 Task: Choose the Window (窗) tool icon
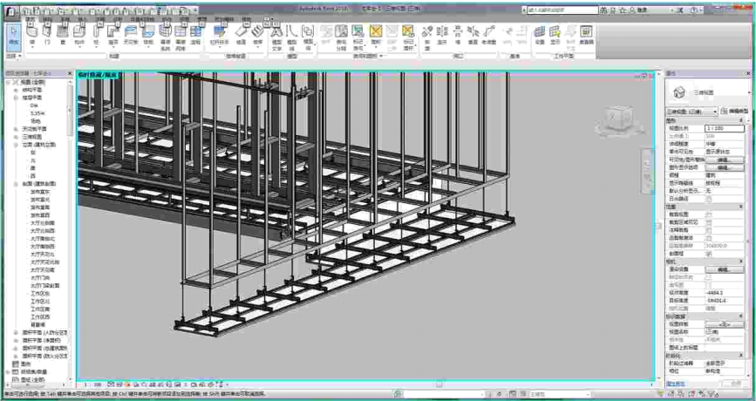(x=63, y=31)
